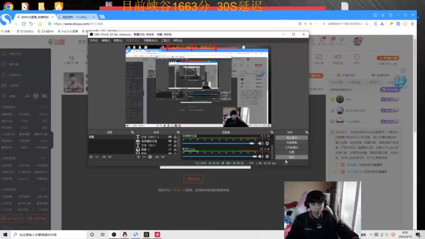
Task: Move selected source down in the list
Action: click(x=163, y=157)
